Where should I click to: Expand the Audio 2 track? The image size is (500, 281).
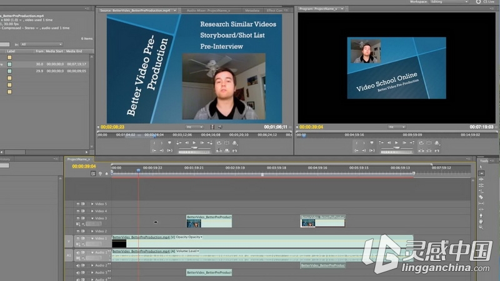pos(92,265)
